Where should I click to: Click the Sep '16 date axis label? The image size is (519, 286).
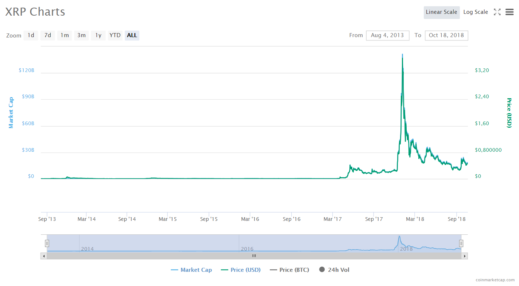[x=292, y=219]
